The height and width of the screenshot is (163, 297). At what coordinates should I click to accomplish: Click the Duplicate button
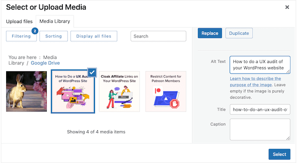pos(239,33)
